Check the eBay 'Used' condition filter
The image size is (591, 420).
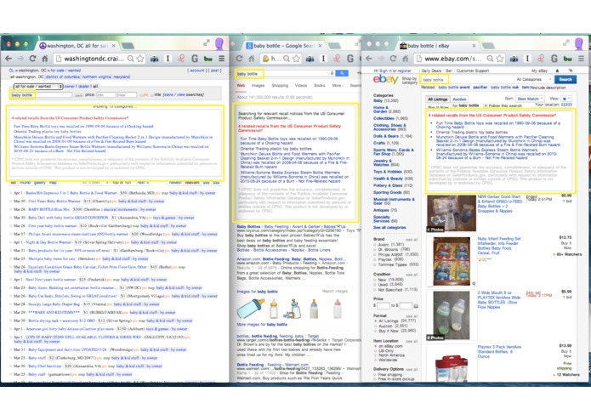point(375,285)
